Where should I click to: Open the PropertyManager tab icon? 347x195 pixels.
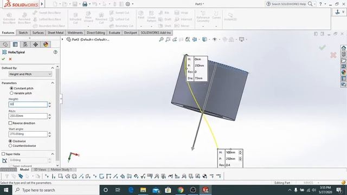click(x=15, y=44)
